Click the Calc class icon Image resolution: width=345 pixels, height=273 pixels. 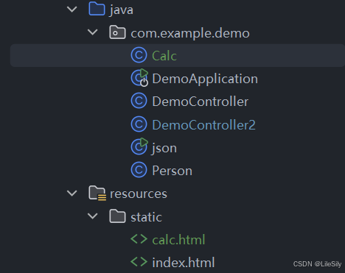tap(139, 55)
